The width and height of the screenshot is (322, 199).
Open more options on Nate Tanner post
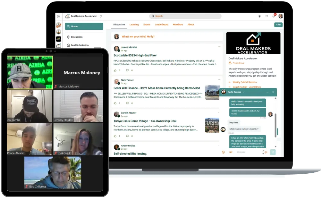pos(219,79)
